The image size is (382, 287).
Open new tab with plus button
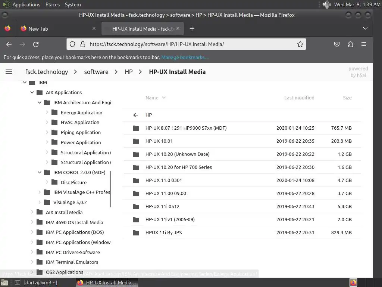tap(192, 29)
